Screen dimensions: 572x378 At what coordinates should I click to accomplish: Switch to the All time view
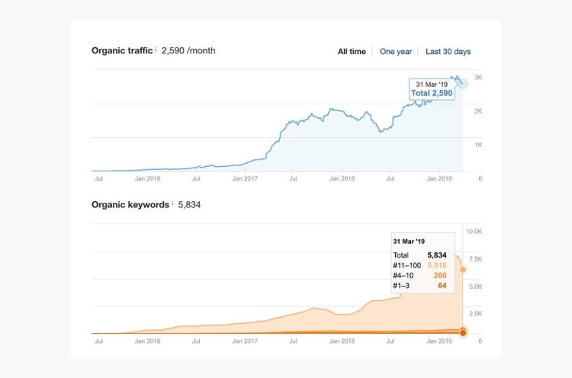point(352,52)
